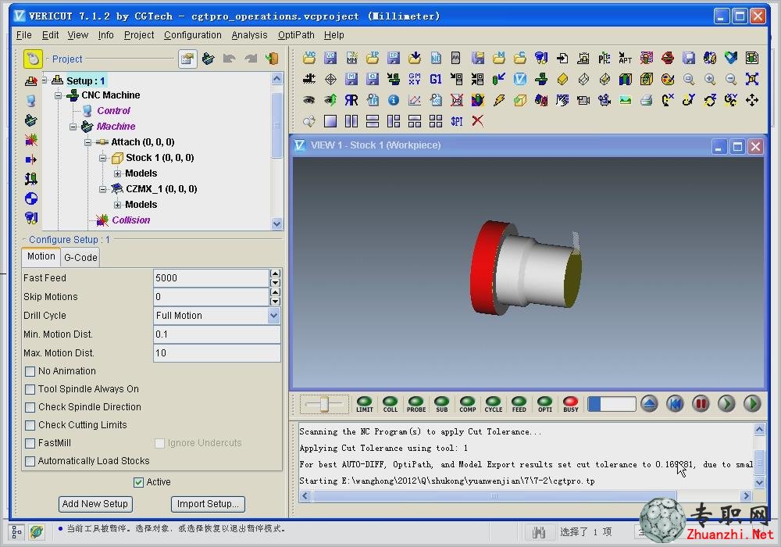Click the blue info circle icon

point(394,100)
